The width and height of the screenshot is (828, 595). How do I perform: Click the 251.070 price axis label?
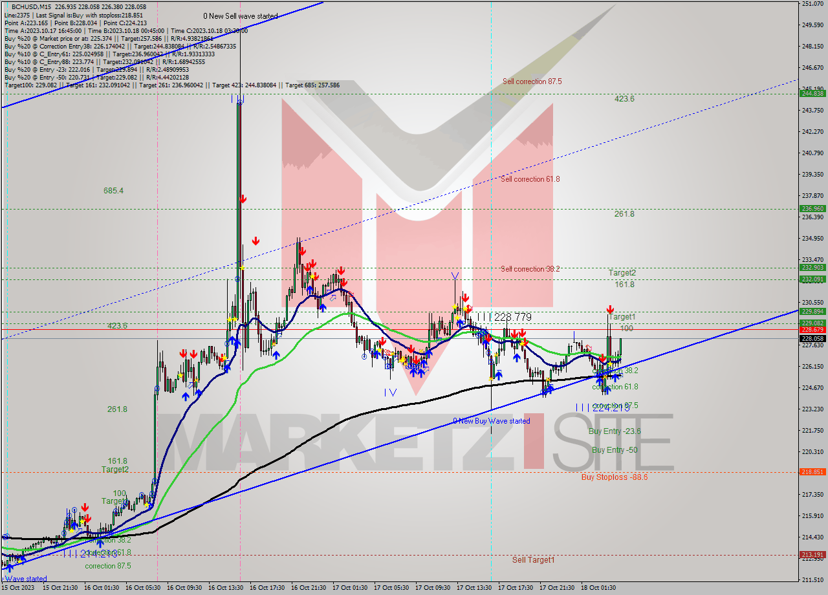(812, 4)
